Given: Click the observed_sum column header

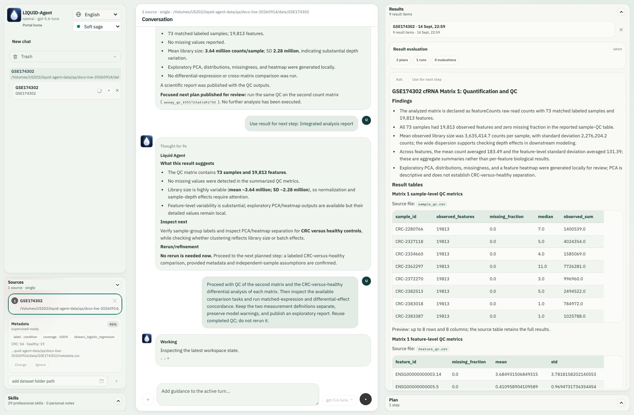Looking at the screenshot, I should tap(578, 217).
